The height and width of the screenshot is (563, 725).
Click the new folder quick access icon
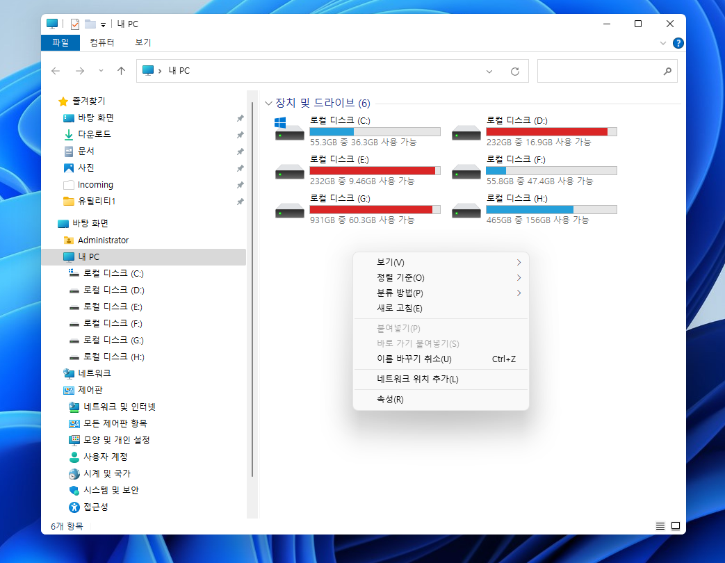coord(90,24)
